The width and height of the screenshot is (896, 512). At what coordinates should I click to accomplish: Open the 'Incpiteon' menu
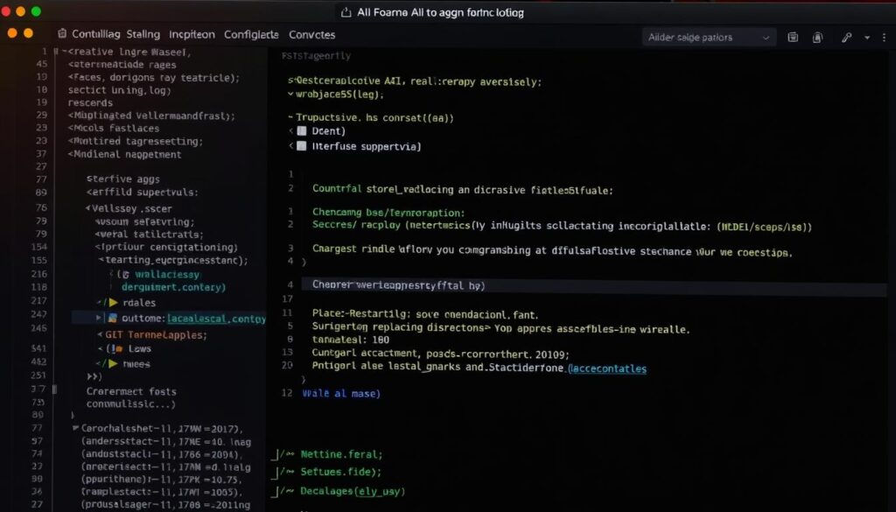[192, 34]
